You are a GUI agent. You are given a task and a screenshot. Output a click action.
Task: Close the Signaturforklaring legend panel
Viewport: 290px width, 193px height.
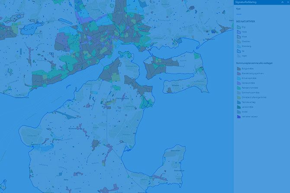287,2
